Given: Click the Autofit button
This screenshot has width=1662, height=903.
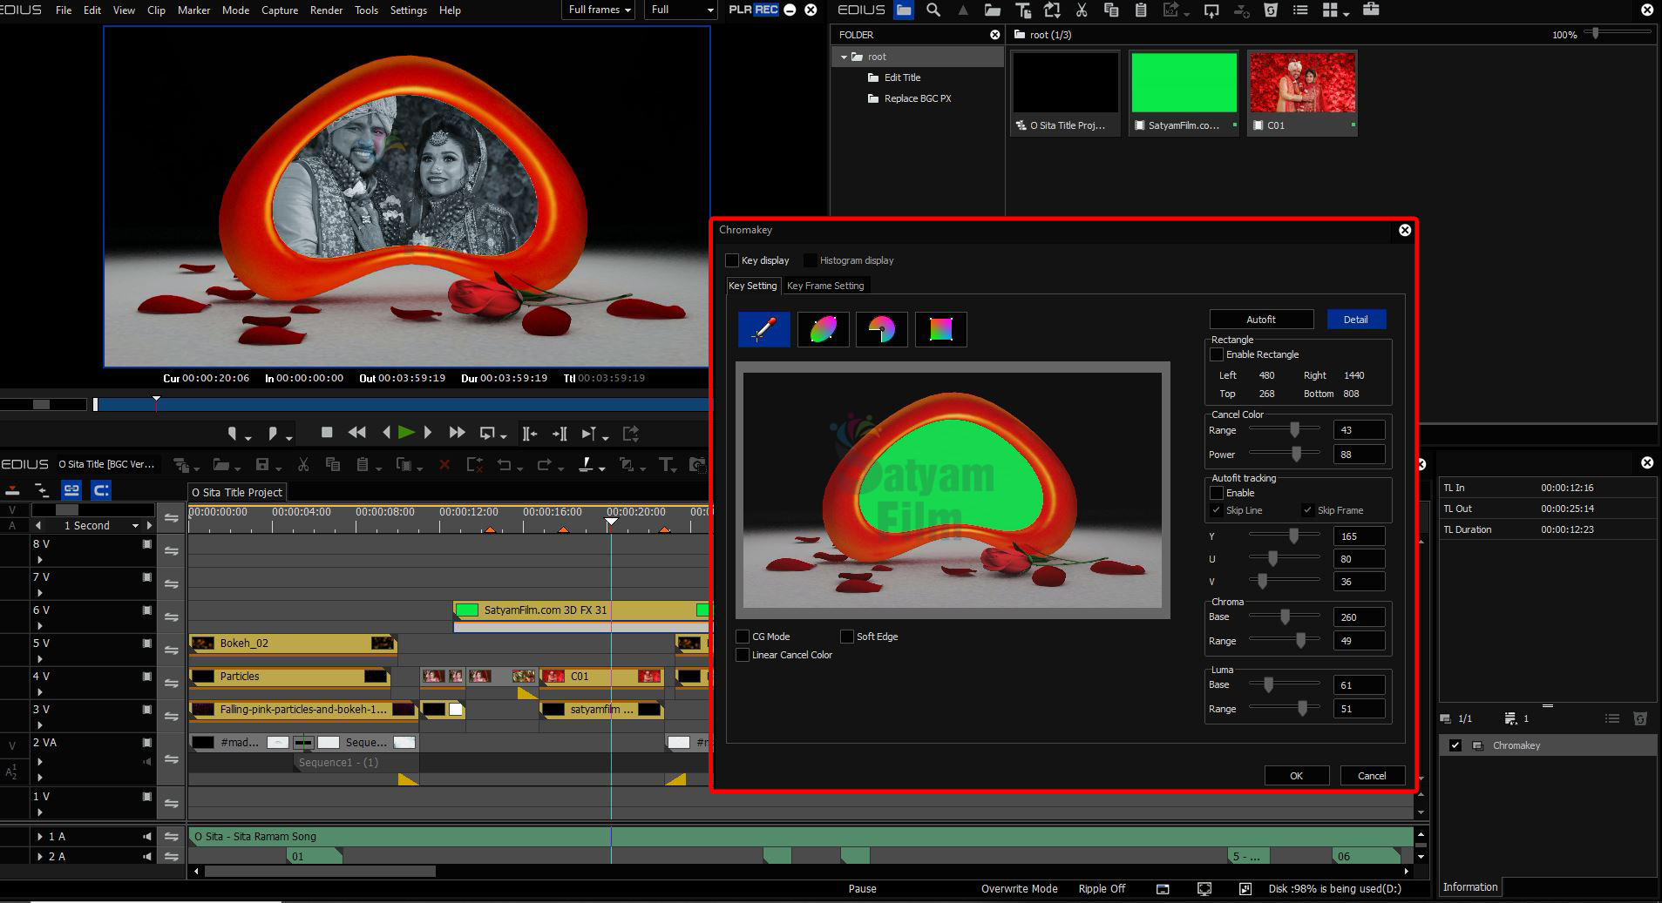Looking at the screenshot, I should pos(1260,319).
